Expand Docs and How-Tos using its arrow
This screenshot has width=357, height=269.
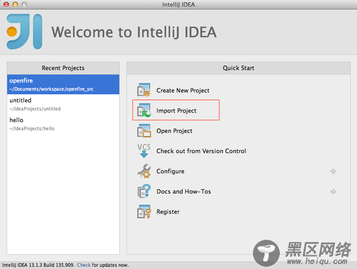333,191
